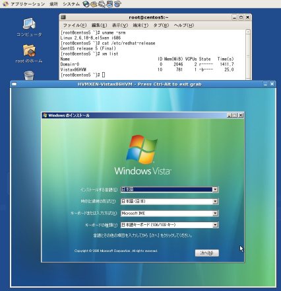The height and width of the screenshot is (291, 281).
Task: Open ヘルプ(H) menu in the terminal
Action: click(x=184, y=25)
